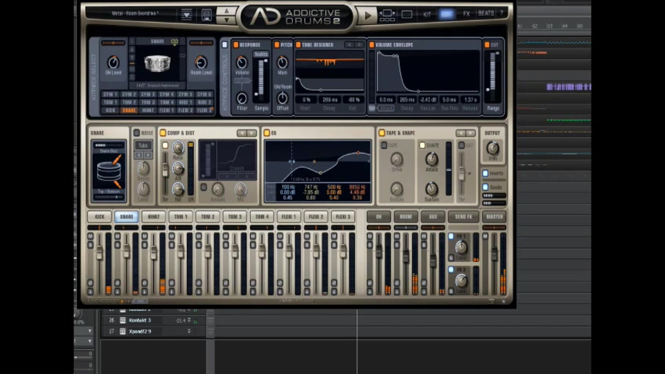Click the Output Trim knob

[x=493, y=148]
